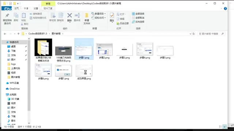Select the 步骤4.png thumbnail
Image resolution: width=234 pixels, height=131 pixels.
(145, 49)
